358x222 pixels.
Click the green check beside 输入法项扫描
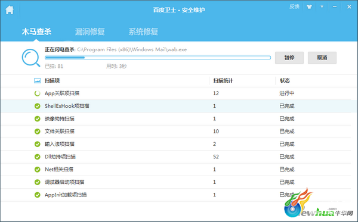tap(37, 144)
